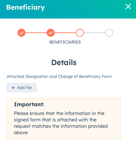Image resolution: width=136 pixels, height=146 pixels.
Task: Click the plus icon on Add file
Action: (13, 88)
